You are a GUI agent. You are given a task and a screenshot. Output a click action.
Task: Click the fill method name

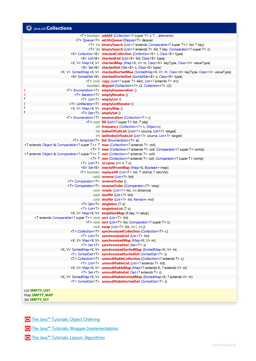(x=104, y=122)
